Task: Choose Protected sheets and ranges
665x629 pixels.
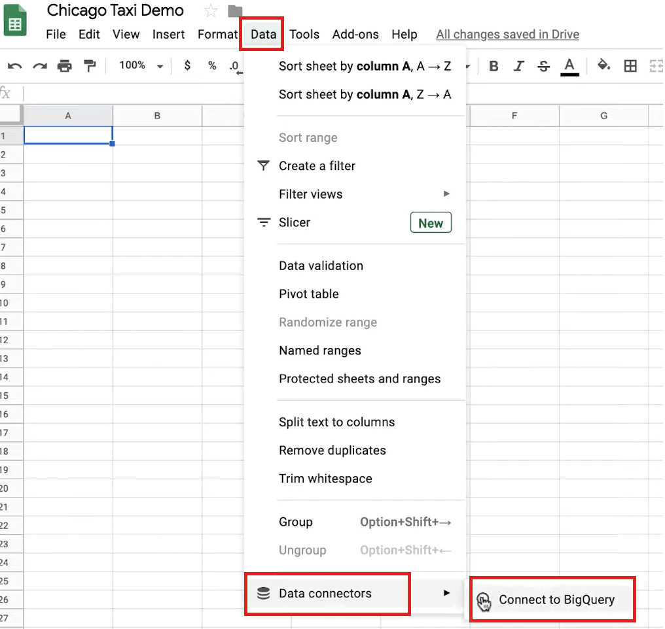Action: [x=355, y=379]
